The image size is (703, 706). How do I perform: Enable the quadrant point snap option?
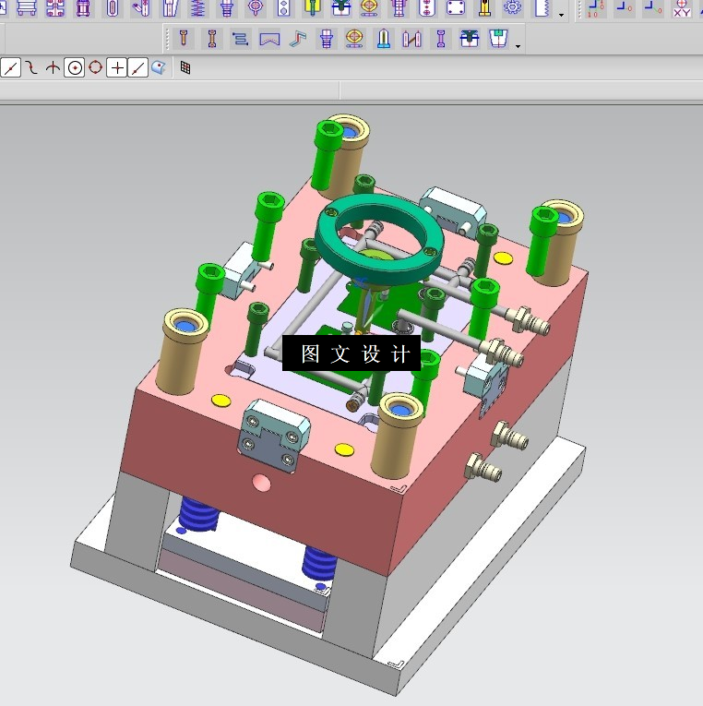point(95,67)
